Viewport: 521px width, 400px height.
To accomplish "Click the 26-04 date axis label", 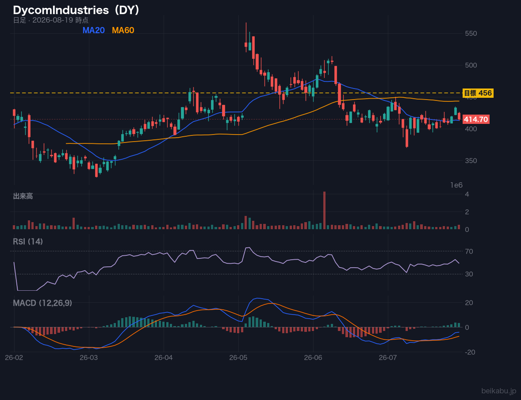I will point(164,358).
